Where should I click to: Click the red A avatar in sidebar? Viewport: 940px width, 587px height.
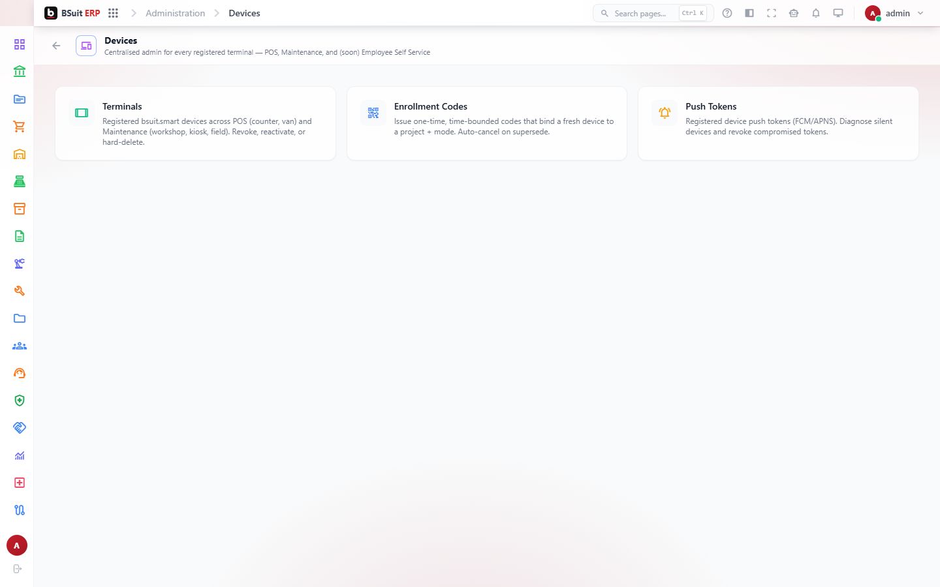[x=17, y=545]
